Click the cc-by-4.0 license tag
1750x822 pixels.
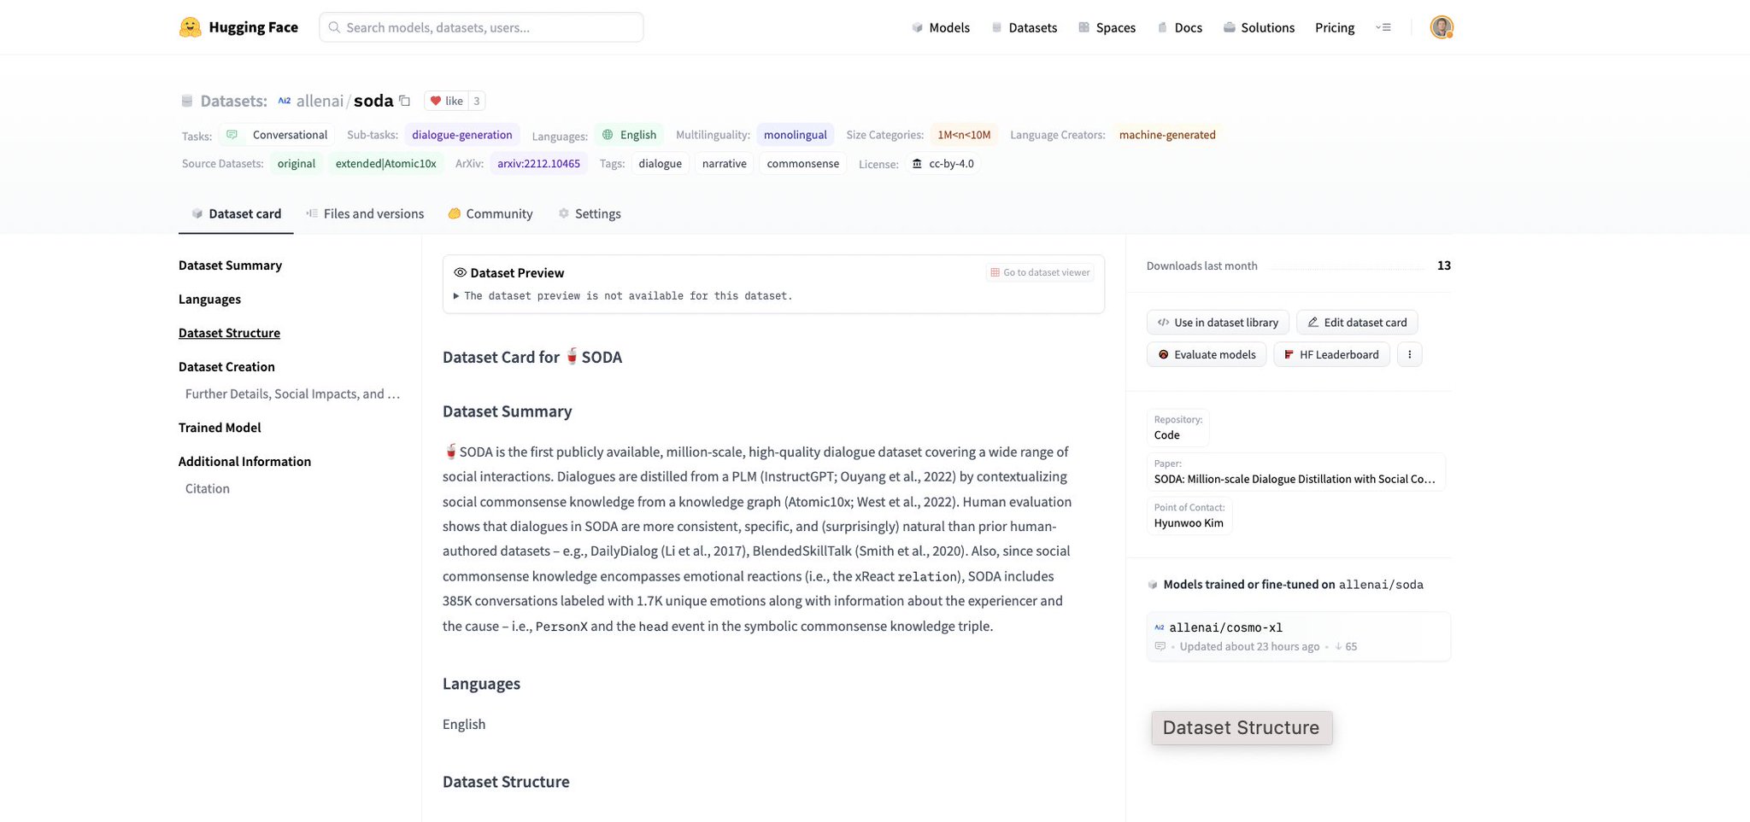pyautogui.click(x=943, y=163)
